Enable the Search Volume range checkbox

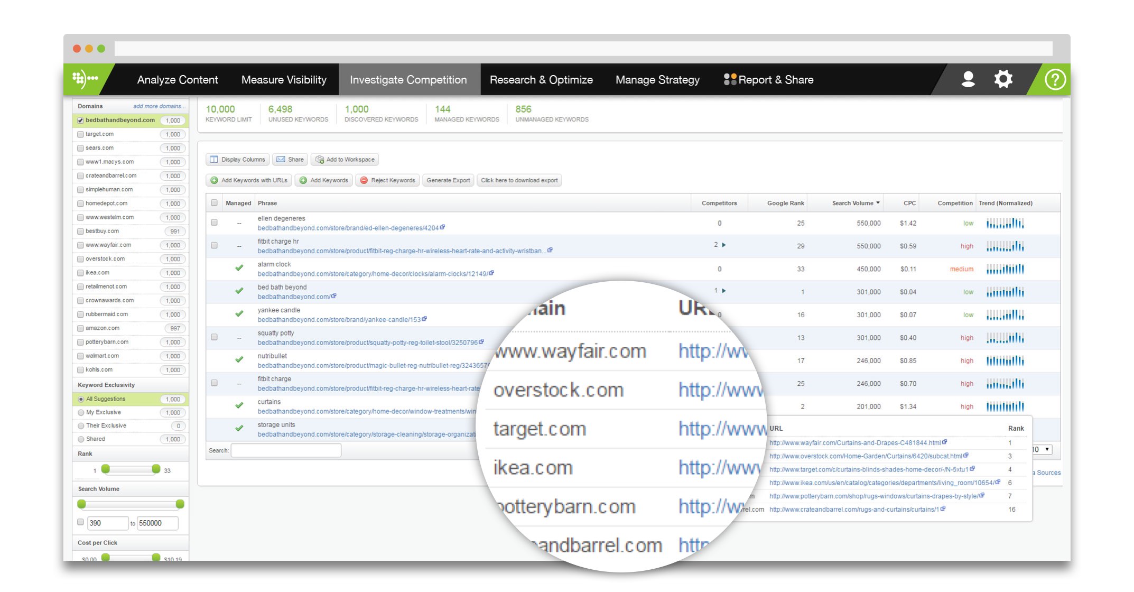point(80,522)
